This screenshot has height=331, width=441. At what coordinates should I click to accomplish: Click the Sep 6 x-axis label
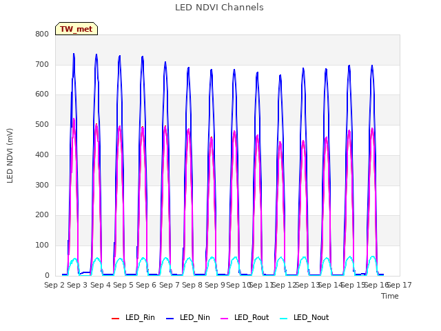coord(146,285)
